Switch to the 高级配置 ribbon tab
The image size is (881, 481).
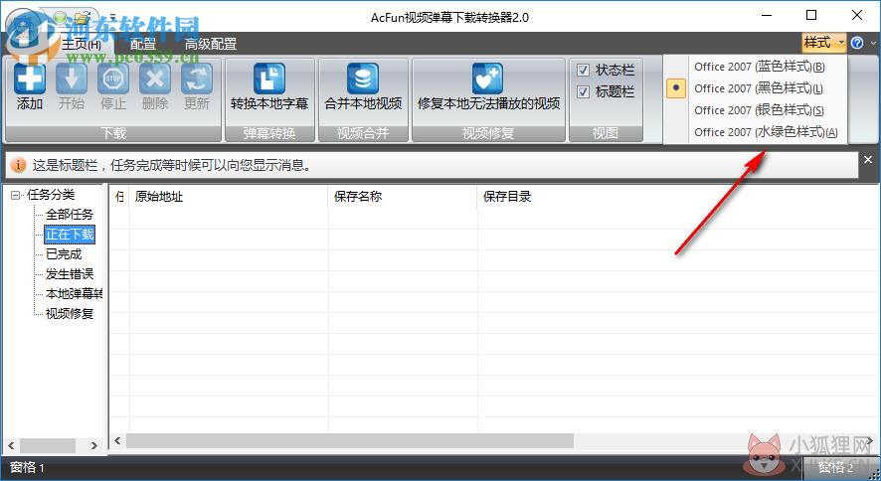tap(211, 44)
